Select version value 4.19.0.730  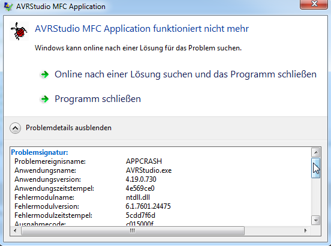tap(141, 179)
